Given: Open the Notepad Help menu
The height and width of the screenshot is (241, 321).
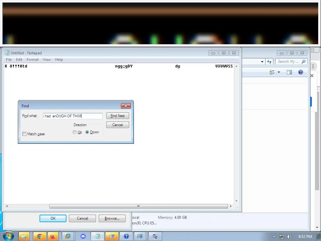Looking at the screenshot, I should pyautogui.click(x=59, y=60).
